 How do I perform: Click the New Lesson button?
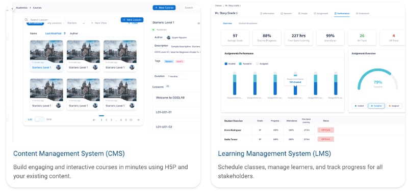132,20
